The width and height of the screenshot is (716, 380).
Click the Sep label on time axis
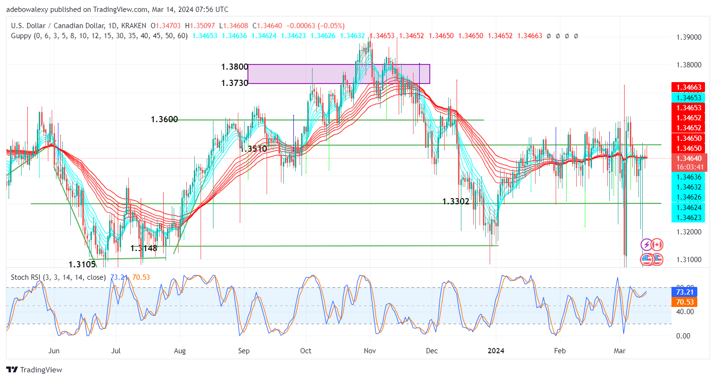coord(244,350)
